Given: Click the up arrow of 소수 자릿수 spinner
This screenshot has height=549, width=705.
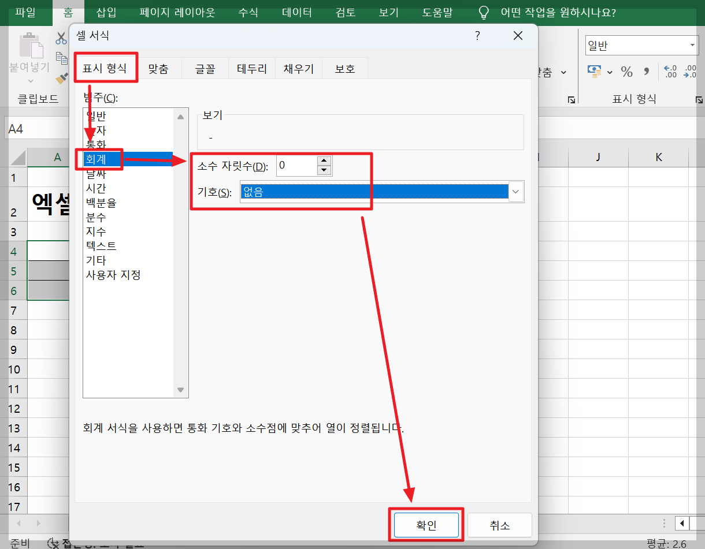Looking at the screenshot, I should click(x=324, y=162).
